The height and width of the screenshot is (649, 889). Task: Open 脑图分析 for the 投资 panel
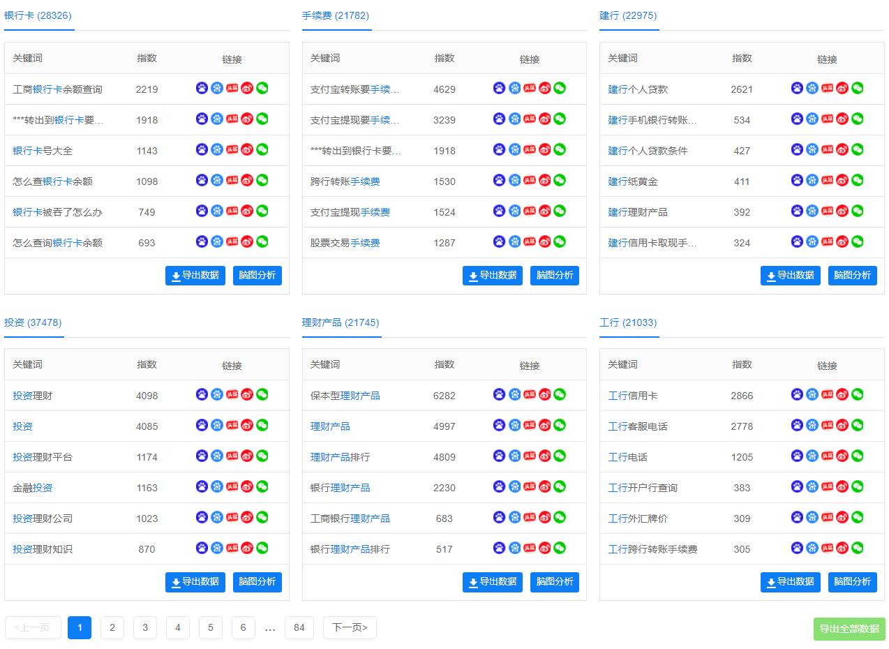(257, 582)
